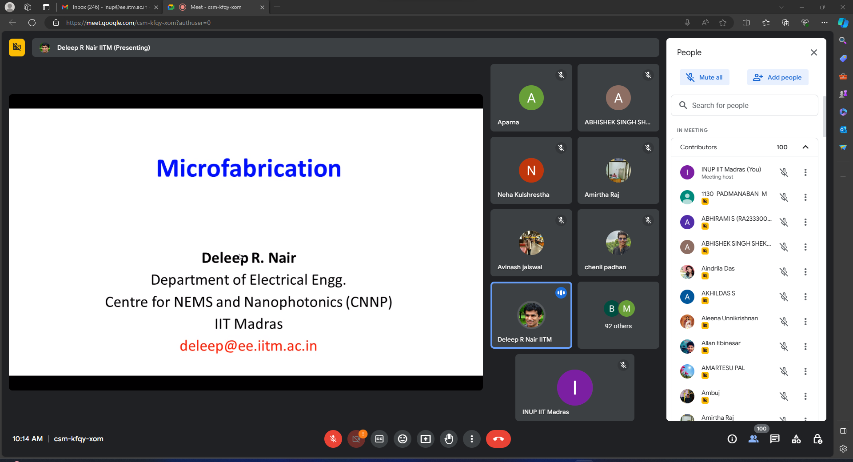Screen dimensions: 853x462
Task: Open sidebar Search icon
Action: 843,40
